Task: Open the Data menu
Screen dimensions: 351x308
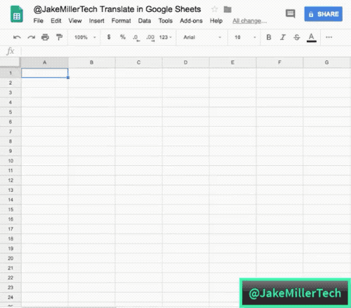Action: pos(145,21)
